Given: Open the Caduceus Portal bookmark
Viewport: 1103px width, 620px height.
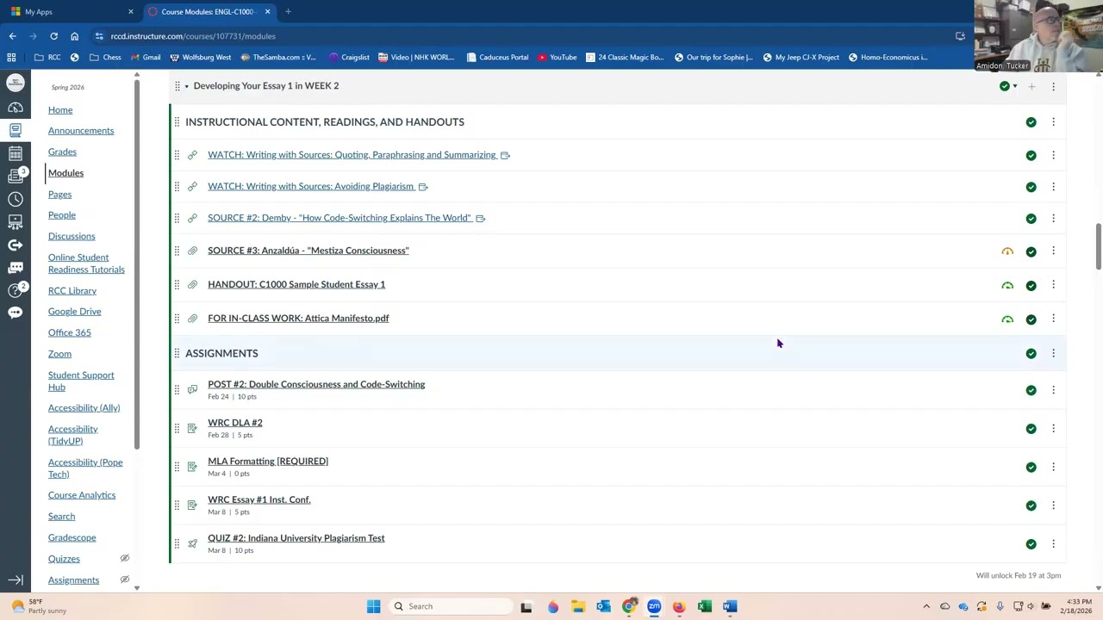Looking at the screenshot, I should (497, 57).
